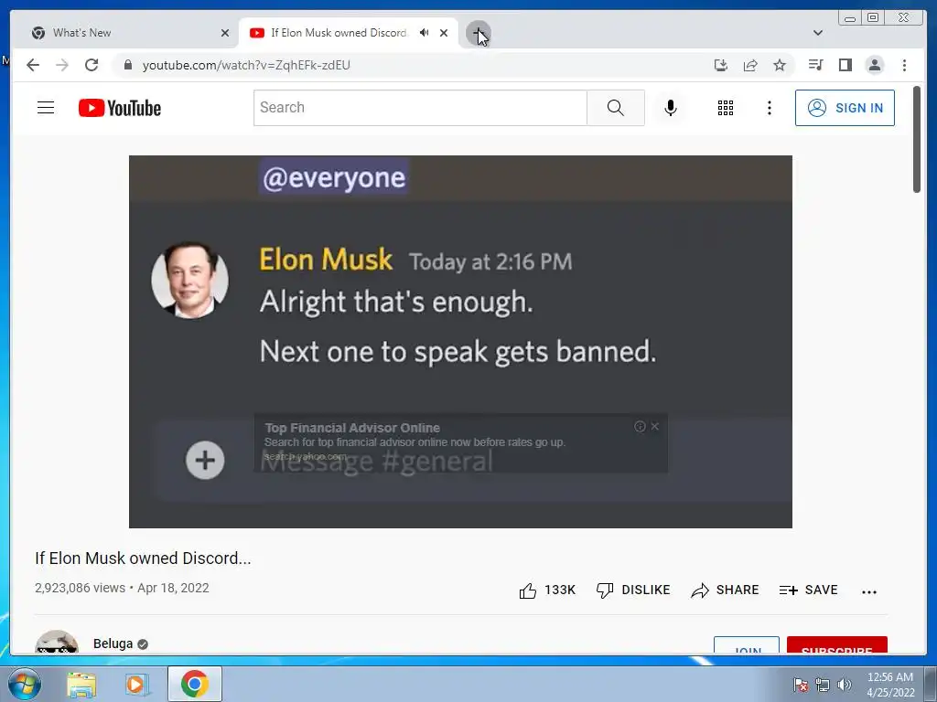
Task: Bookmark this page with the star icon
Action: [x=780, y=65]
